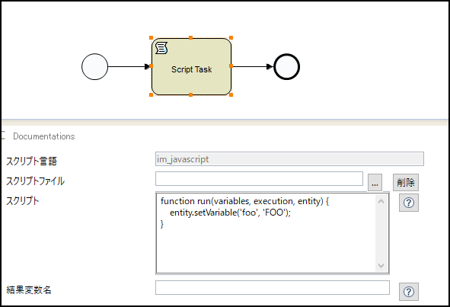Click the top-middle resize handle of Script Task
This screenshot has height=307, width=450.
pyautogui.click(x=190, y=37)
